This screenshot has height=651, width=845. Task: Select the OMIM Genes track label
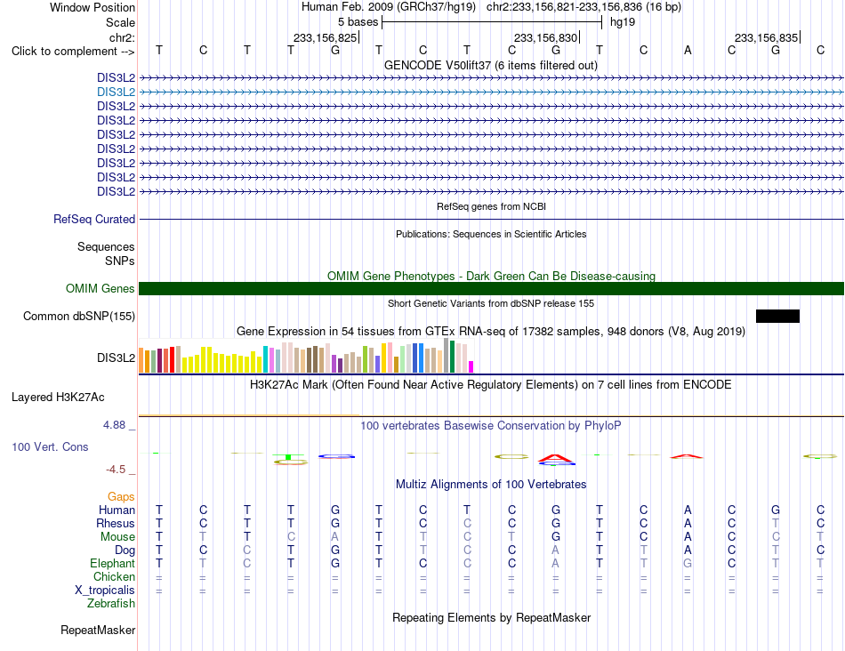101,288
